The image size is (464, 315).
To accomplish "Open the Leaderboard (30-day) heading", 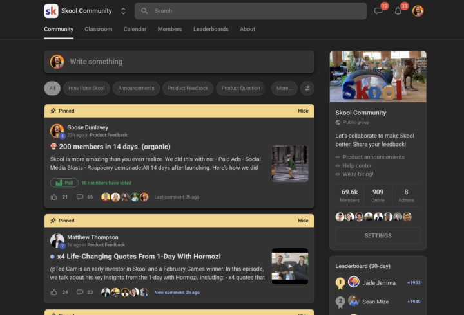I will click(363, 266).
